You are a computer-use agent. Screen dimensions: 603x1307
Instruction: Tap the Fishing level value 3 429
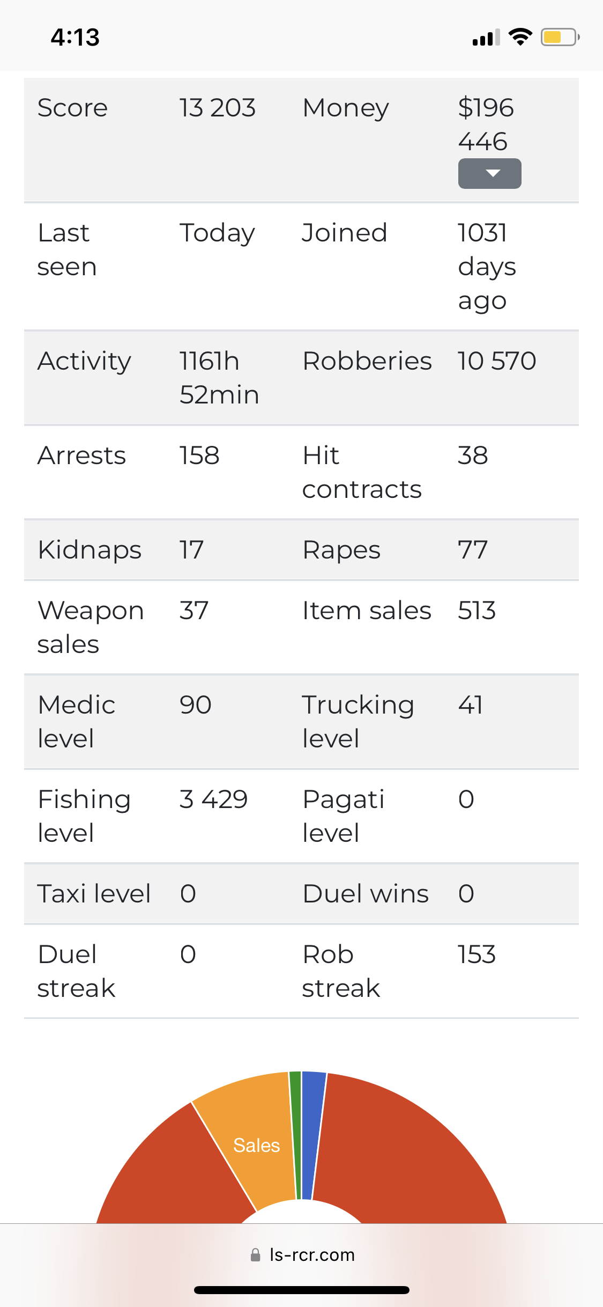(213, 799)
